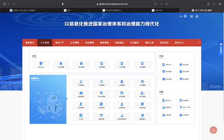The width and height of the screenshot is (224, 140).
Task: Click the Safari share button
Action: click(208, 4)
